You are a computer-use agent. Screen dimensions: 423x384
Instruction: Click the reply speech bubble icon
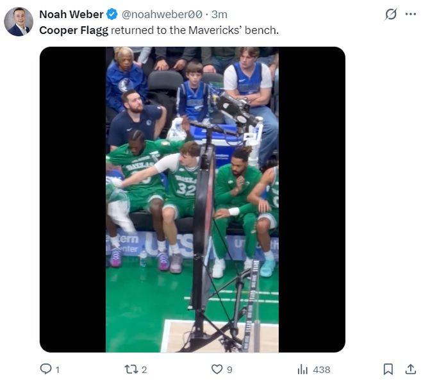coord(46,369)
